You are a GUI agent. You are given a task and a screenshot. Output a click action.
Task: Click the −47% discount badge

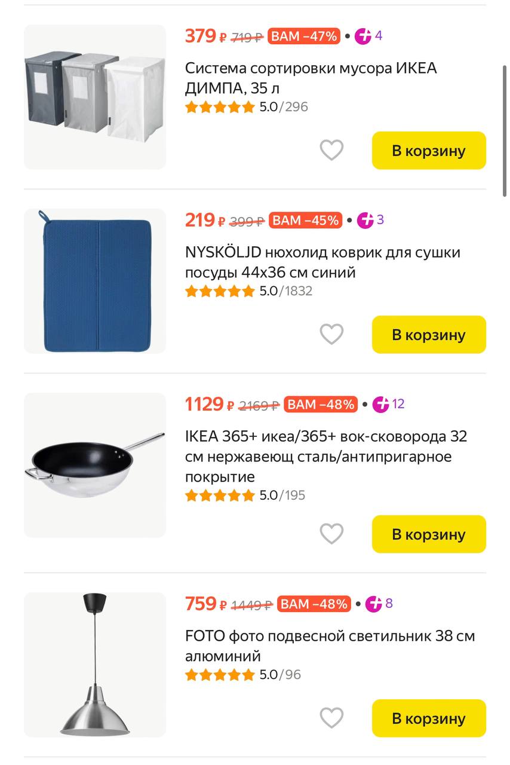tap(304, 36)
